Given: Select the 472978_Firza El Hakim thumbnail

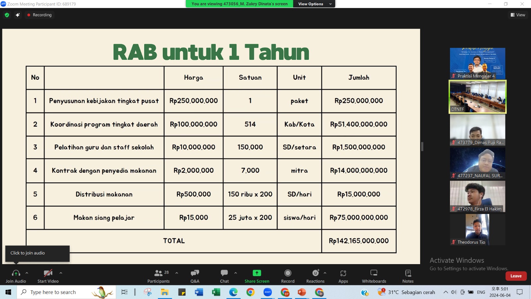Looking at the screenshot, I should tap(478, 196).
